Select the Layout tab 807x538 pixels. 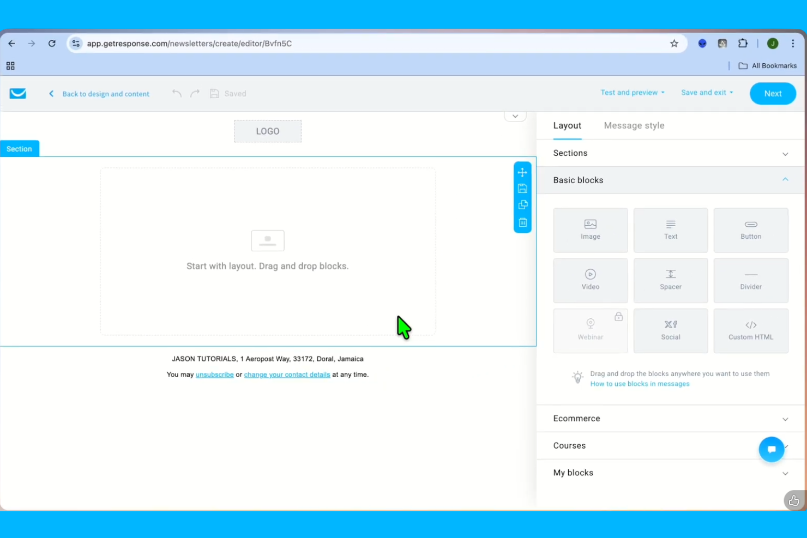coord(567,125)
